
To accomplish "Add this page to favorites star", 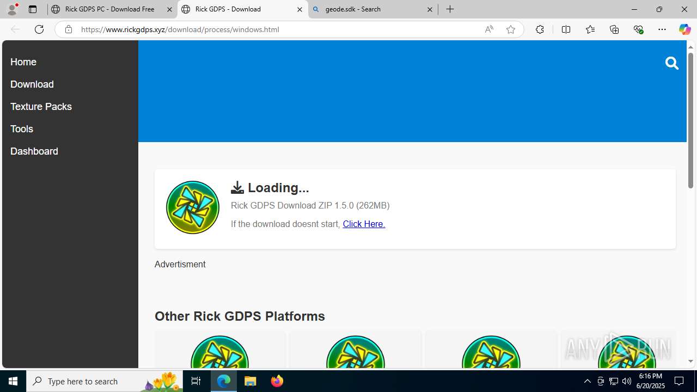I will click(510, 29).
